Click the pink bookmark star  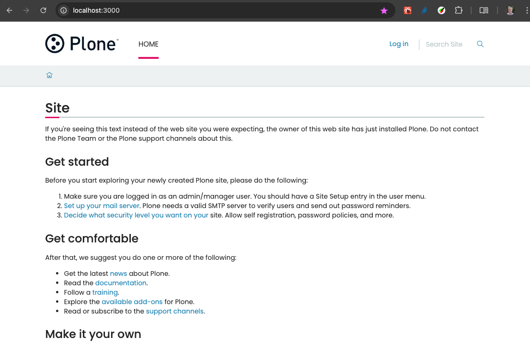point(384,11)
